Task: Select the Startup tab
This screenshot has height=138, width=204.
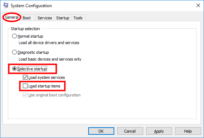Action: 63,18
